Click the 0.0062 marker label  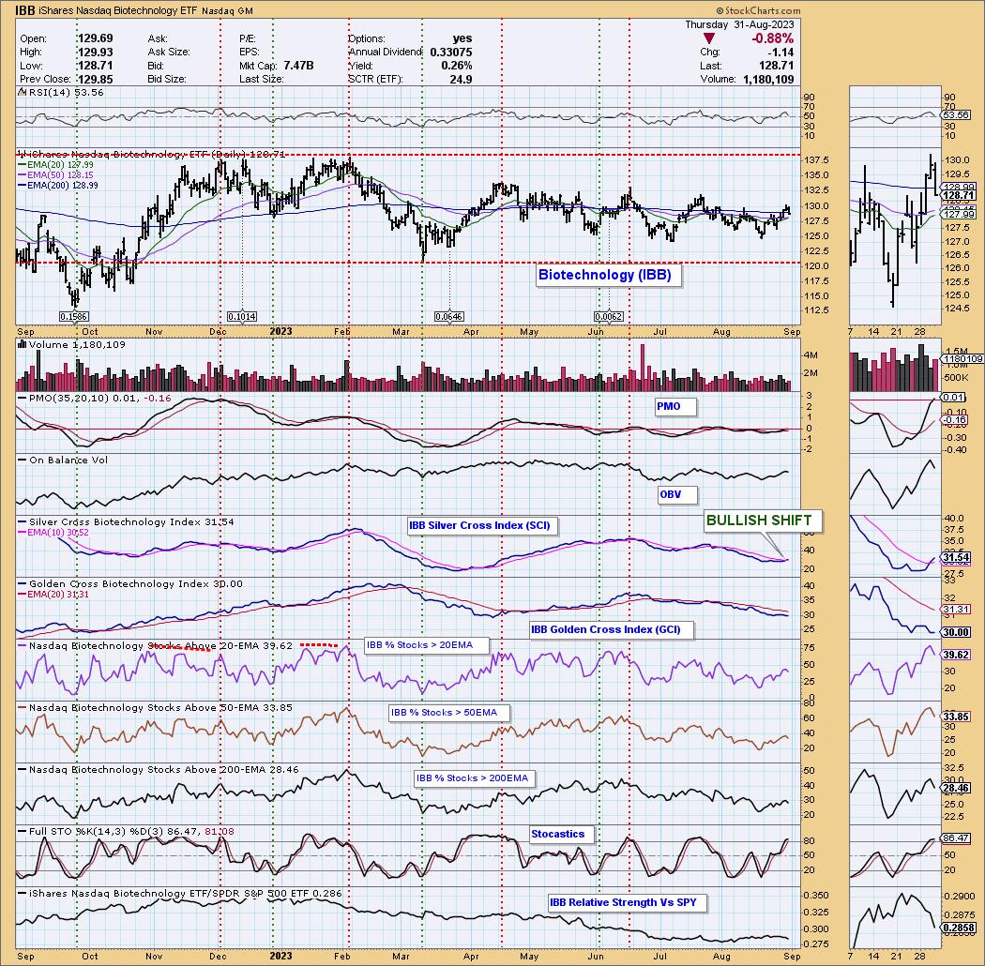pos(609,317)
